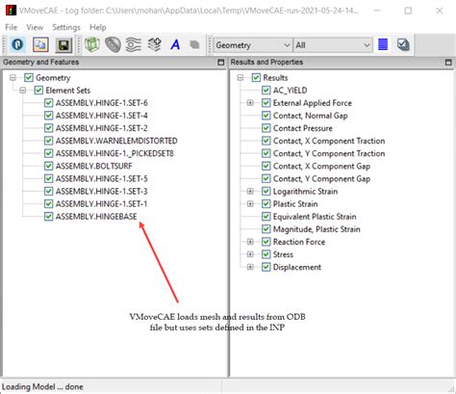This screenshot has height=394, width=456.
Task: Uncheck the Geometry root checkbox
Action: point(29,78)
